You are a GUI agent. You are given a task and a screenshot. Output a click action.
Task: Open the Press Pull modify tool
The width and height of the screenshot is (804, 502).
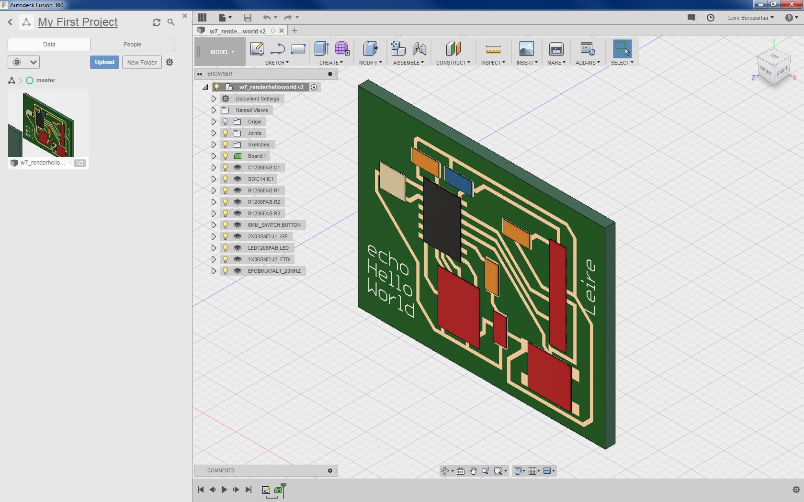(370, 49)
